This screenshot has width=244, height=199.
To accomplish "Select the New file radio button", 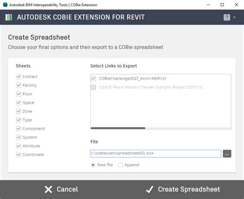I will (93, 165).
